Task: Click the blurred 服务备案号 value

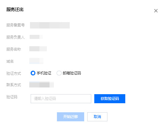Action: click(x=50, y=25)
